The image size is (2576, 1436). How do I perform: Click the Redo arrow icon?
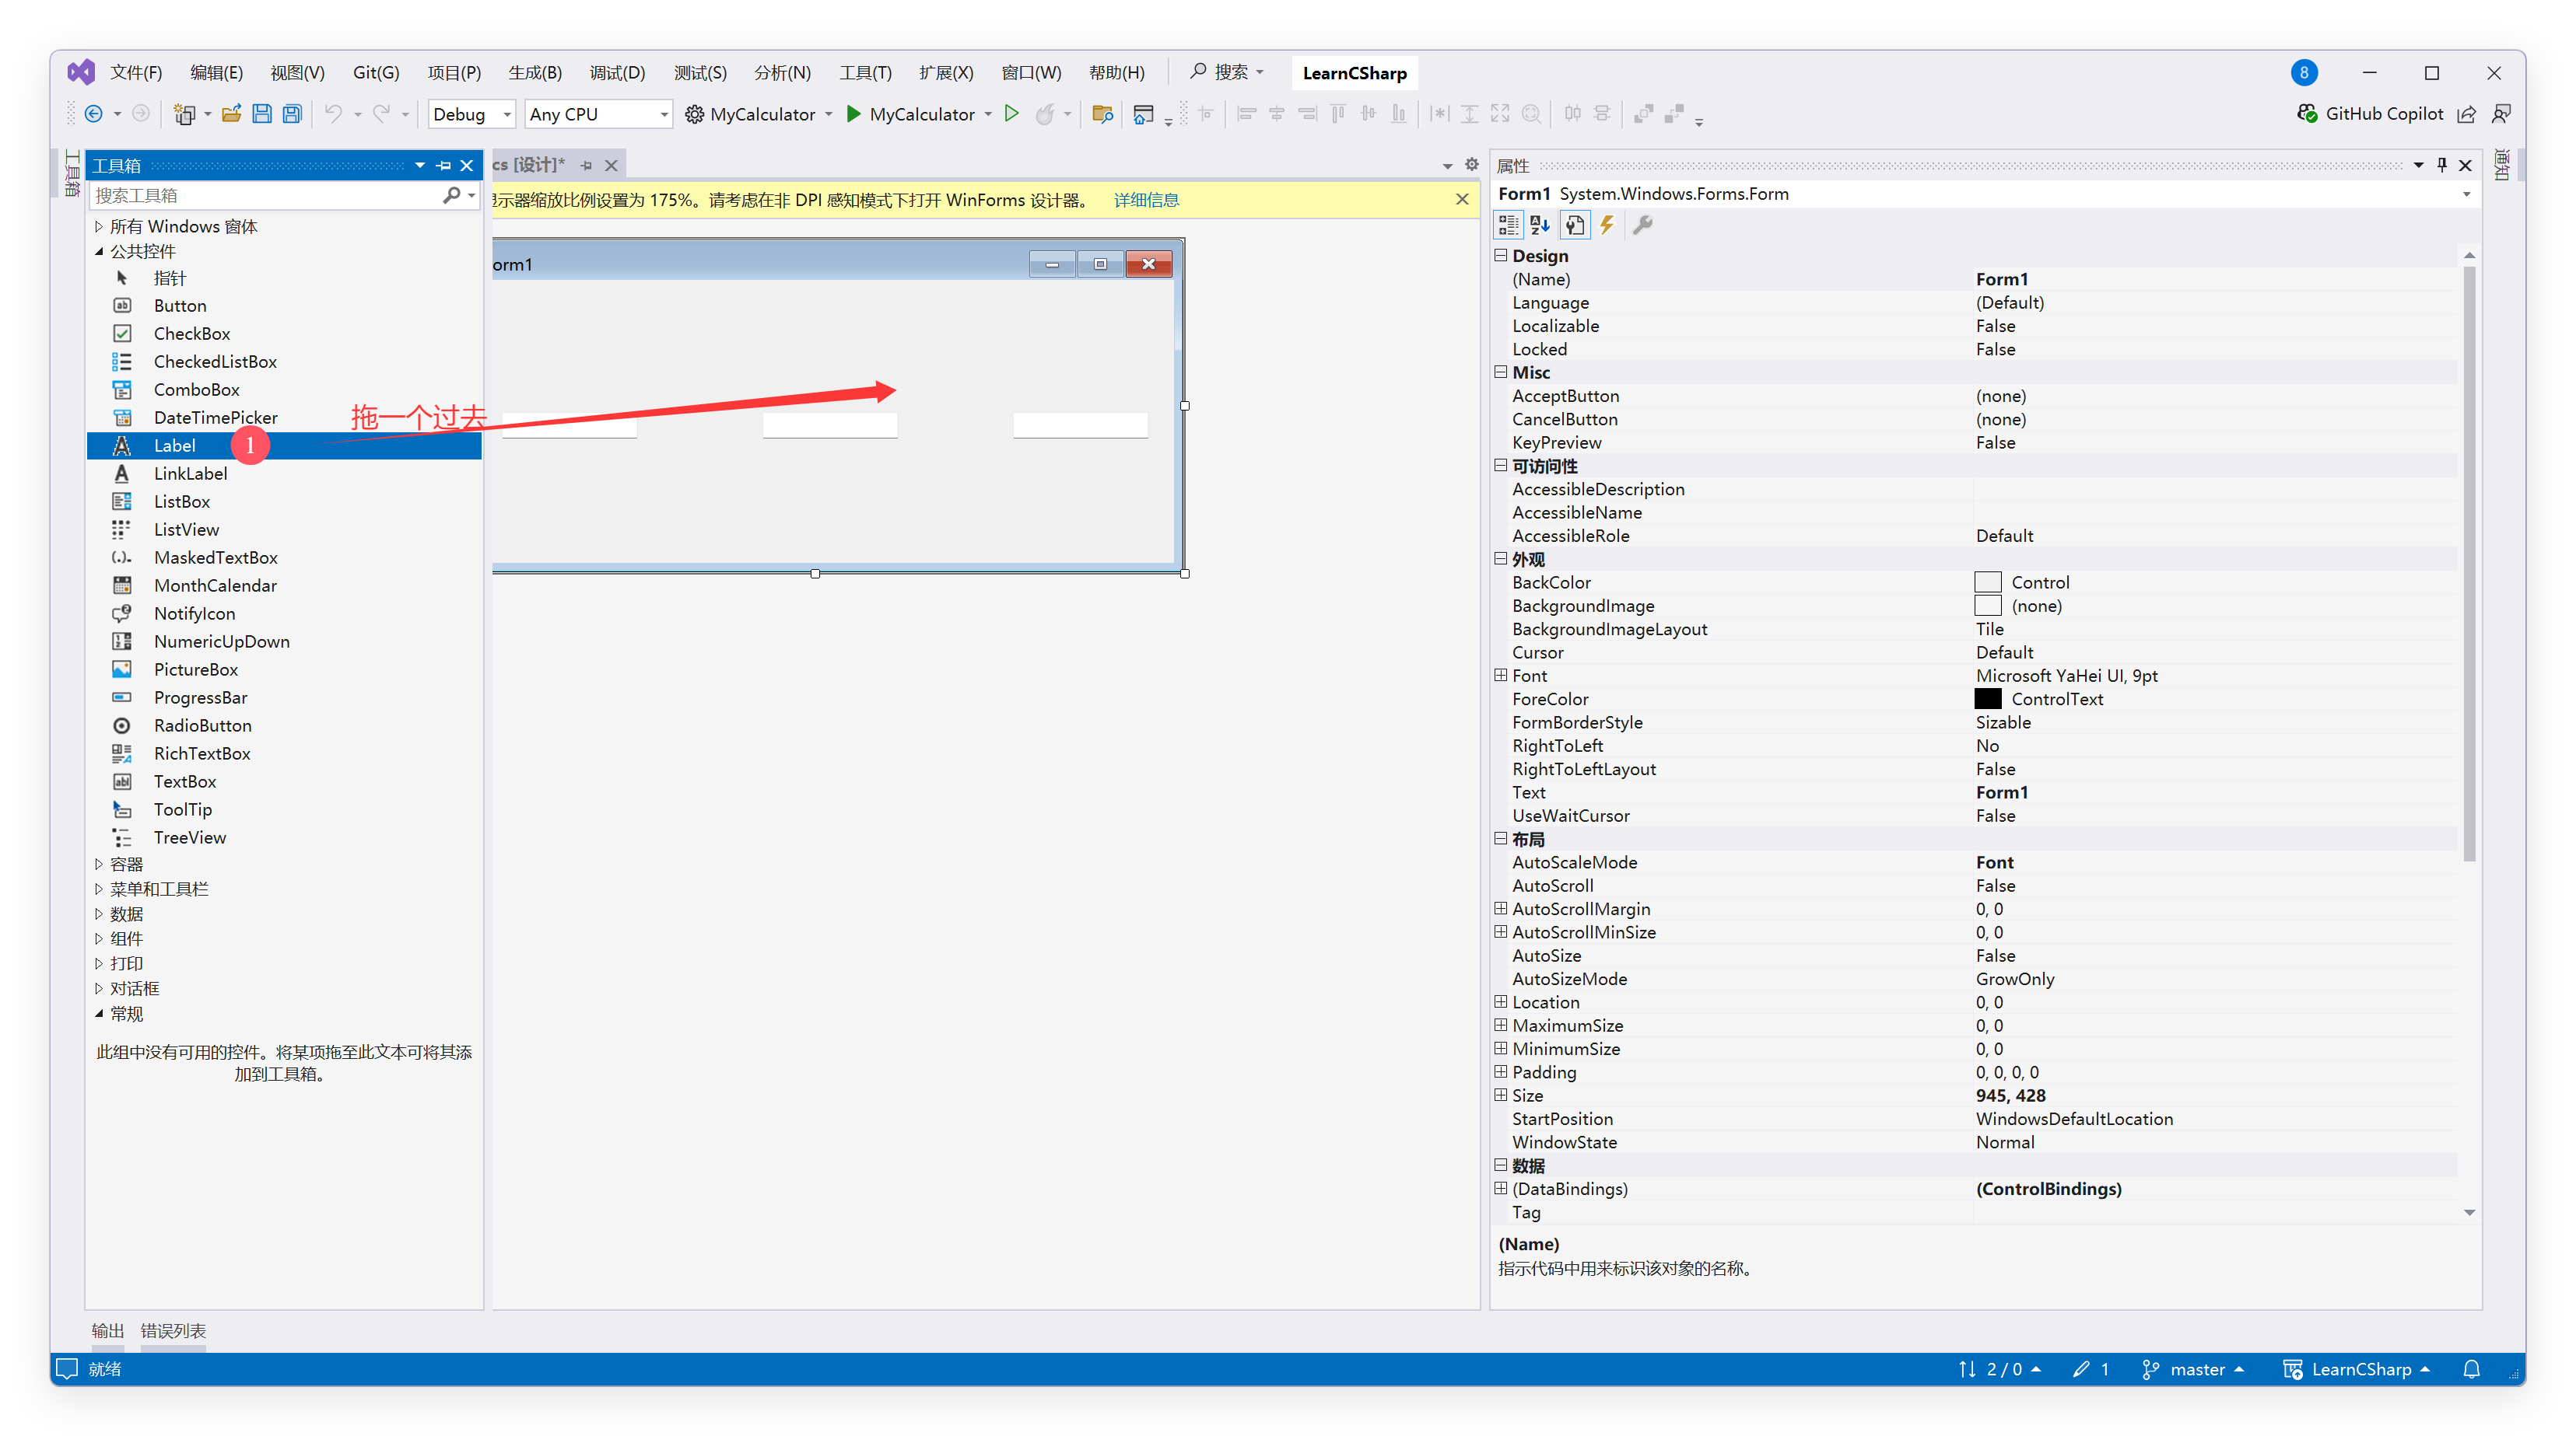[x=381, y=114]
